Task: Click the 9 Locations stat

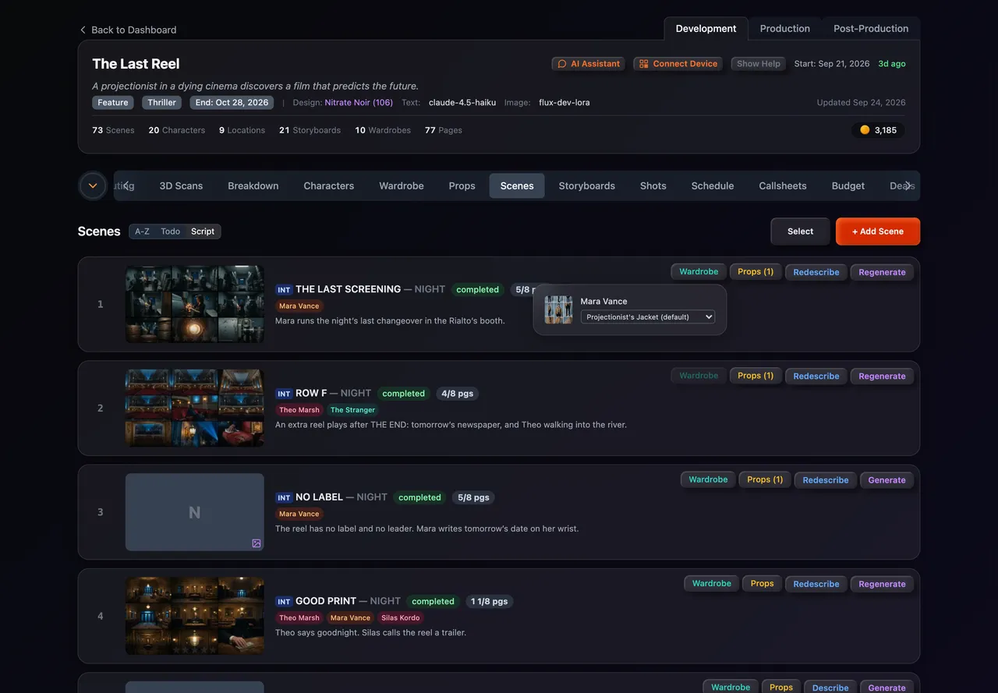Action: (242, 130)
